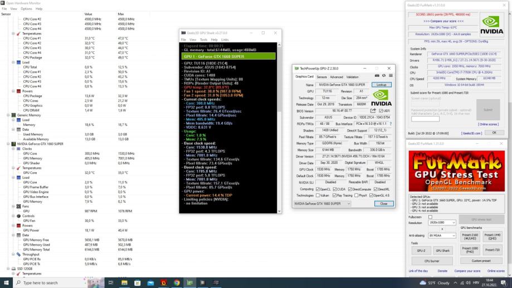Screen dimensions: 512x288
Task: Open the GPU-Z hamburger menu icon
Action: point(391,76)
